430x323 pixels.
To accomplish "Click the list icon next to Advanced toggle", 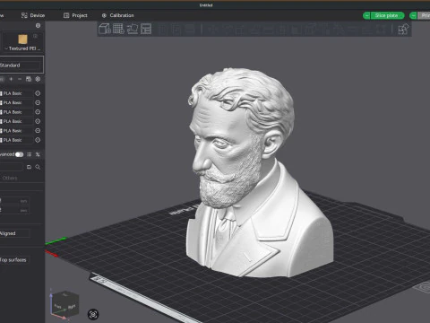I will pos(29,154).
